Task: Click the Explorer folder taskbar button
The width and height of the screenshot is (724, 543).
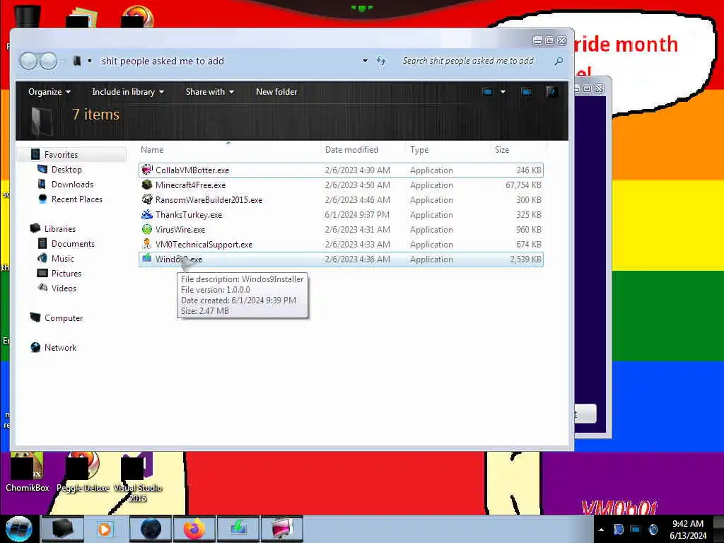Action: (62, 529)
